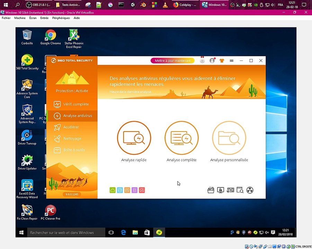Screen dimensions: 312x249
Task: Open Microsoft Edge in guest taskbar
Action: point(123,232)
